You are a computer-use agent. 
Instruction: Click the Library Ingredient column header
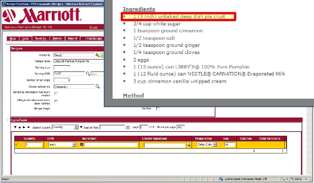tap(155, 138)
